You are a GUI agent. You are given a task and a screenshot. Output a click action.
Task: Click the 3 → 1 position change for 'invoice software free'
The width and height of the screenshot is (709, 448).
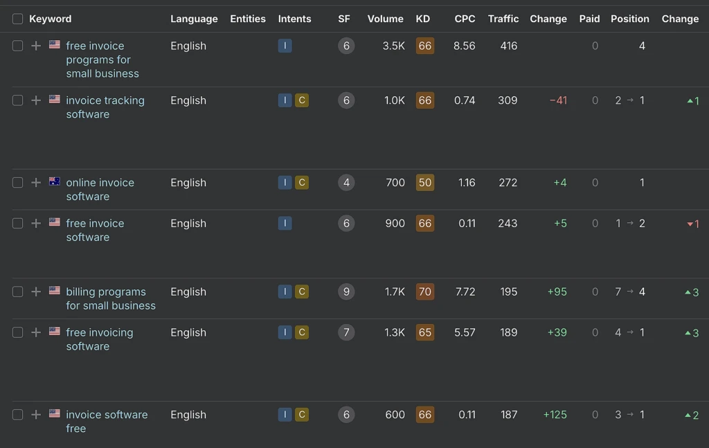[630, 415]
